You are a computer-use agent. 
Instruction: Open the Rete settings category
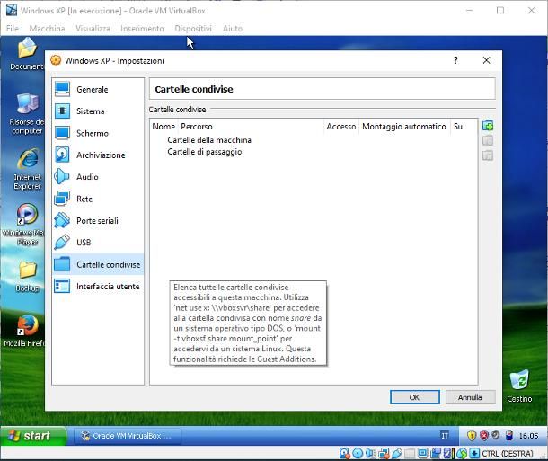tap(98, 199)
